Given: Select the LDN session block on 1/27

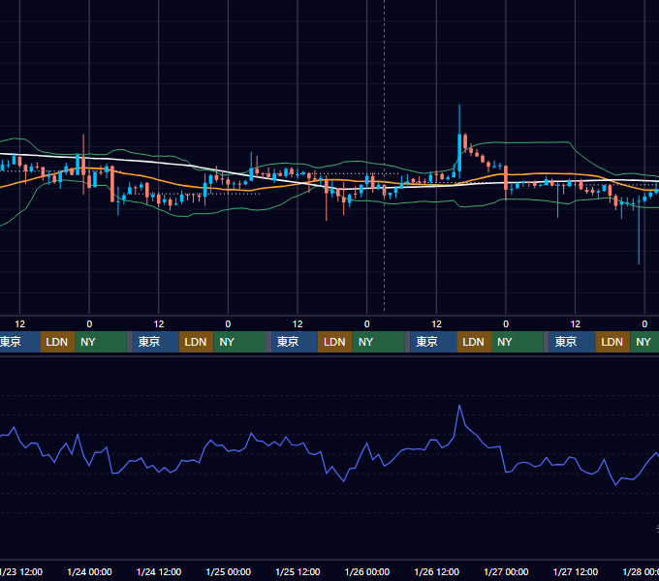Looking at the screenshot, I should [x=612, y=342].
